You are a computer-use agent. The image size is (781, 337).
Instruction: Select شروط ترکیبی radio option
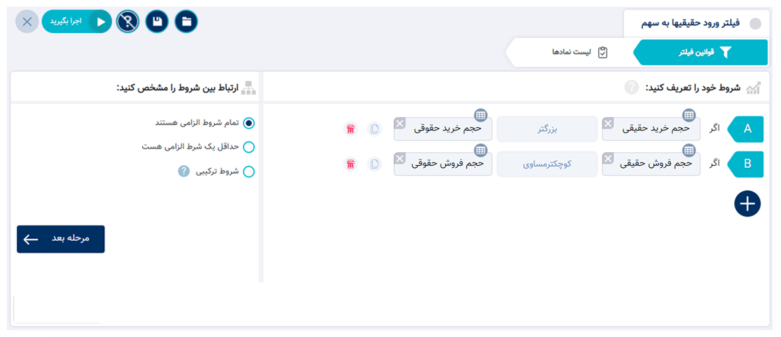248,172
